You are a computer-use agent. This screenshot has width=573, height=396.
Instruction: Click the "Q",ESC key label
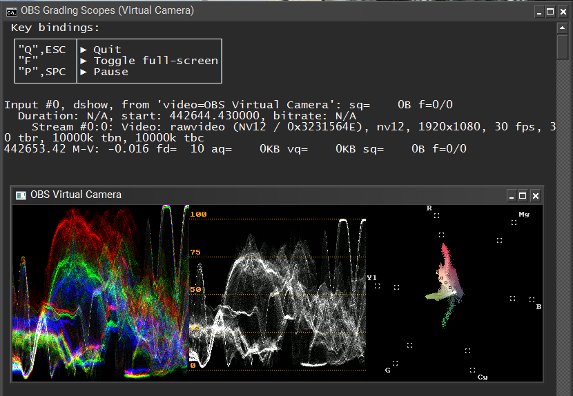tap(42, 50)
